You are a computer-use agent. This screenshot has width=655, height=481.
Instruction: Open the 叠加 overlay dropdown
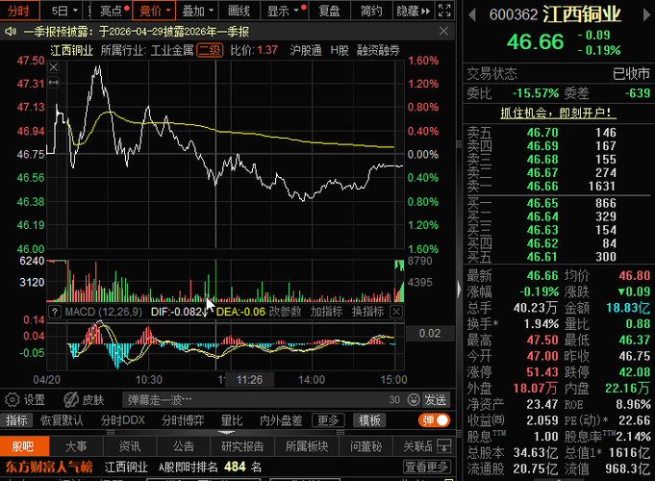(x=197, y=11)
